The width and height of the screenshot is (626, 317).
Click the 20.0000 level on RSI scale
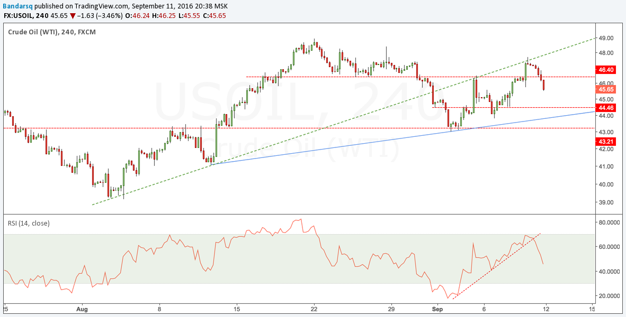[609, 296]
